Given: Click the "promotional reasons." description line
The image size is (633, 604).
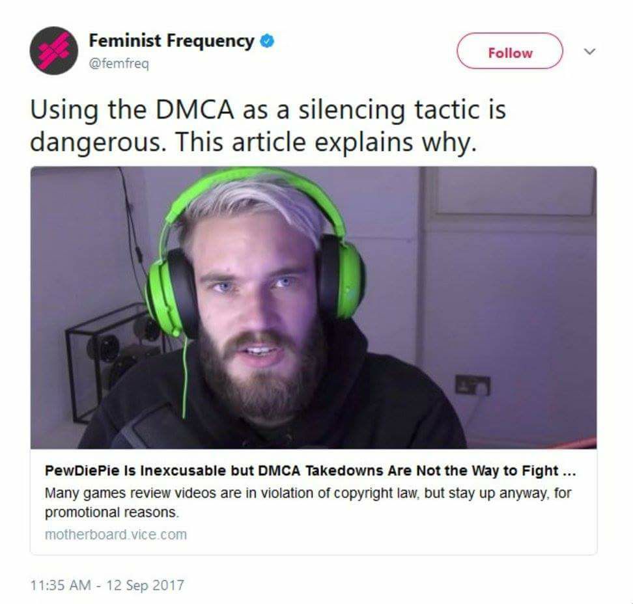Looking at the screenshot, I should (111, 512).
